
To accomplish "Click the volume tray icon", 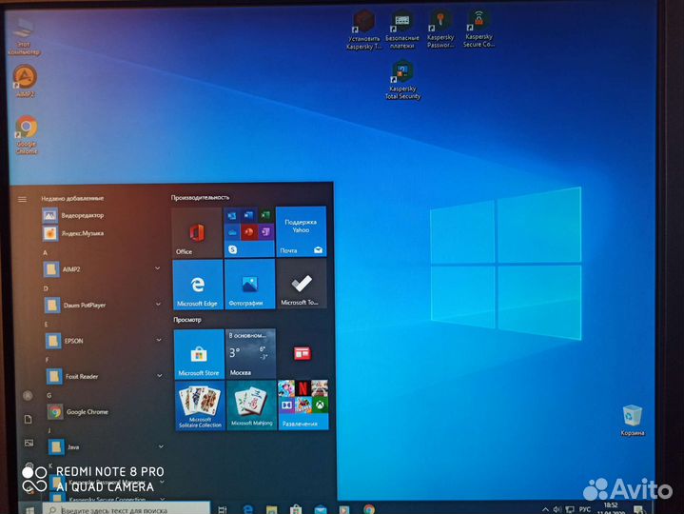I will click(557, 509).
